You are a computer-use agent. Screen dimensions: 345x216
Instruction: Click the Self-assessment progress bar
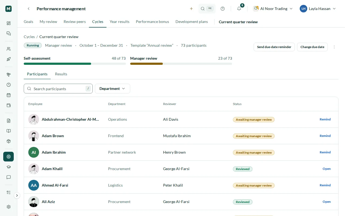(75, 64)
